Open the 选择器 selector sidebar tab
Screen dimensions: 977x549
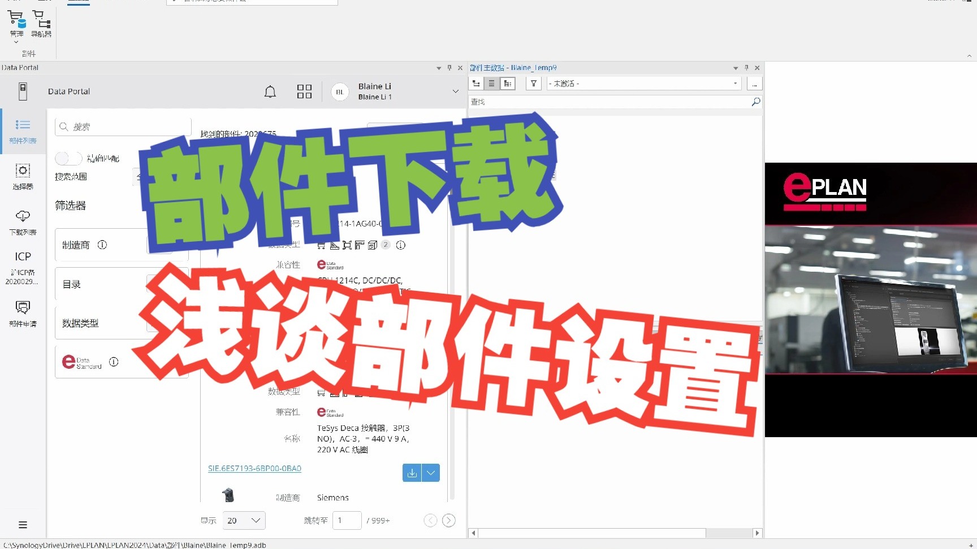pos(23,176)
